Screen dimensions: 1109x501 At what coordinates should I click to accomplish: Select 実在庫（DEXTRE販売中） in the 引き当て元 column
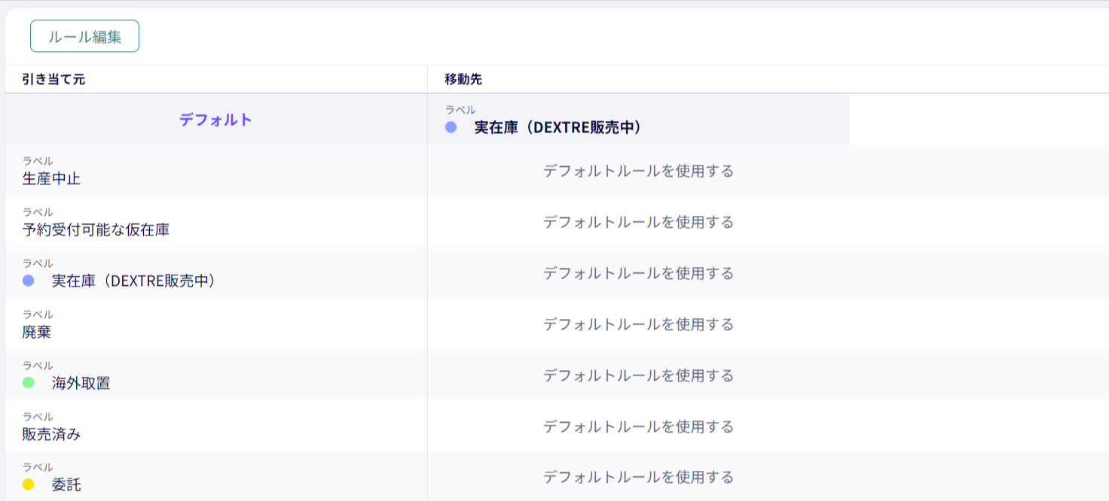pyautogui.click(x=134, y=281)
